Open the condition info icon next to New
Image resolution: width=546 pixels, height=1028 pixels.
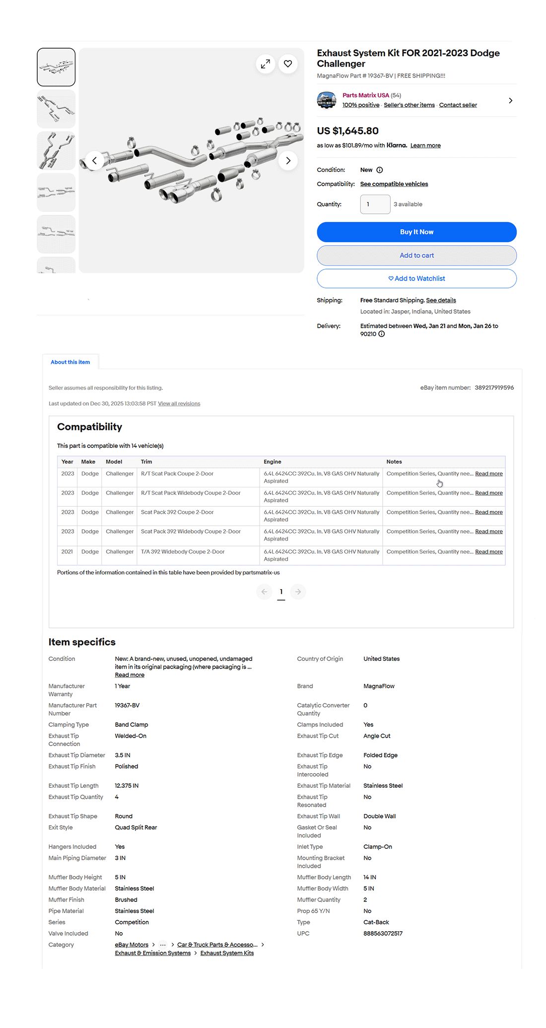pyautogui.click(x=380, y=170)
